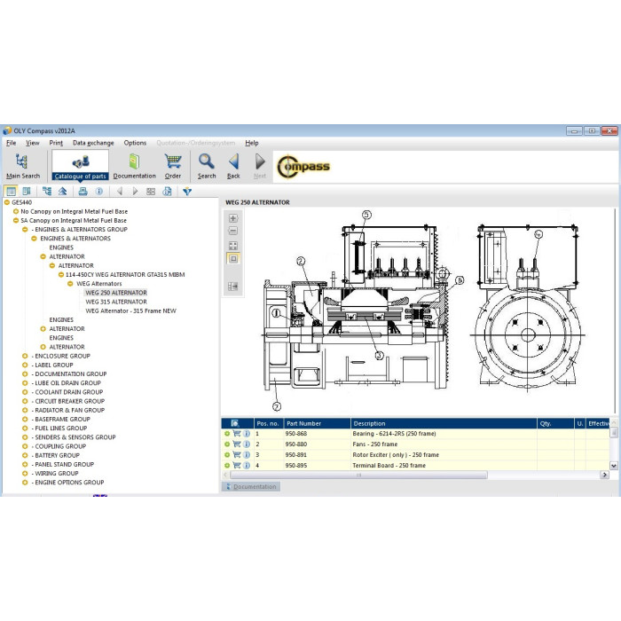
Task: Open the Data exchange menu
Action: point(93,143)
